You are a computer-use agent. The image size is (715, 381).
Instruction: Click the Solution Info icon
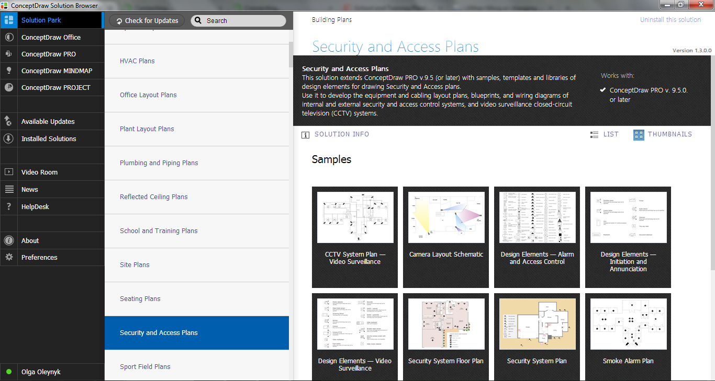(x=306, y=135)
